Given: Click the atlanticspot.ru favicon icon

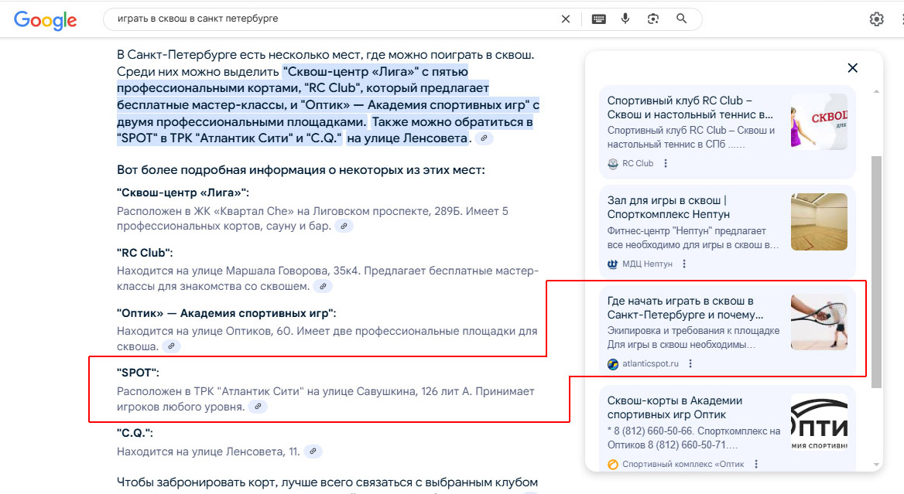Looking at the screenshot, I should pyautogui.click(x=613, y=364).
